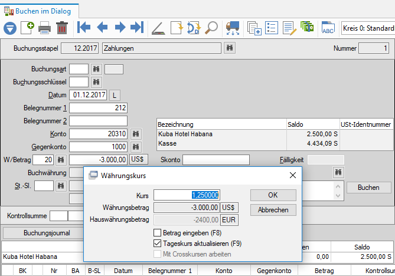Image resolution: width=395 pixels, height=276 pixels.
Task: Click the copy documents plus icon
Action: point(254,28)
